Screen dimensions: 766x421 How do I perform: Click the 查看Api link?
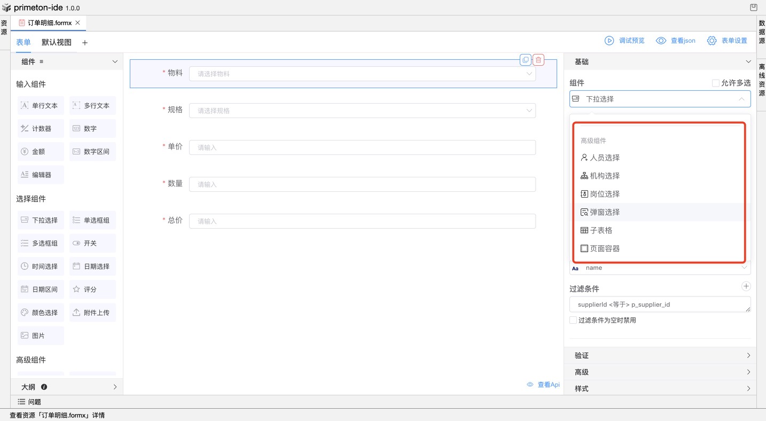pos(543,385)
